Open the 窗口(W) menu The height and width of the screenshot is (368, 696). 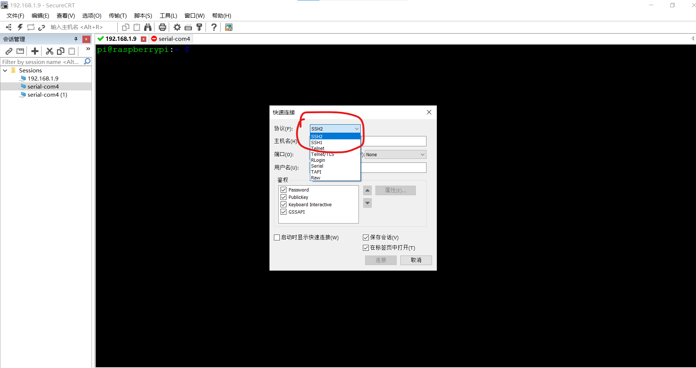194,16
